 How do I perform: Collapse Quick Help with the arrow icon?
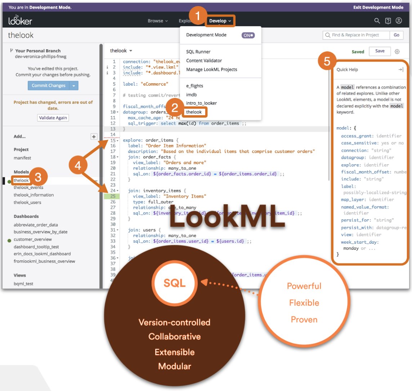401,69
